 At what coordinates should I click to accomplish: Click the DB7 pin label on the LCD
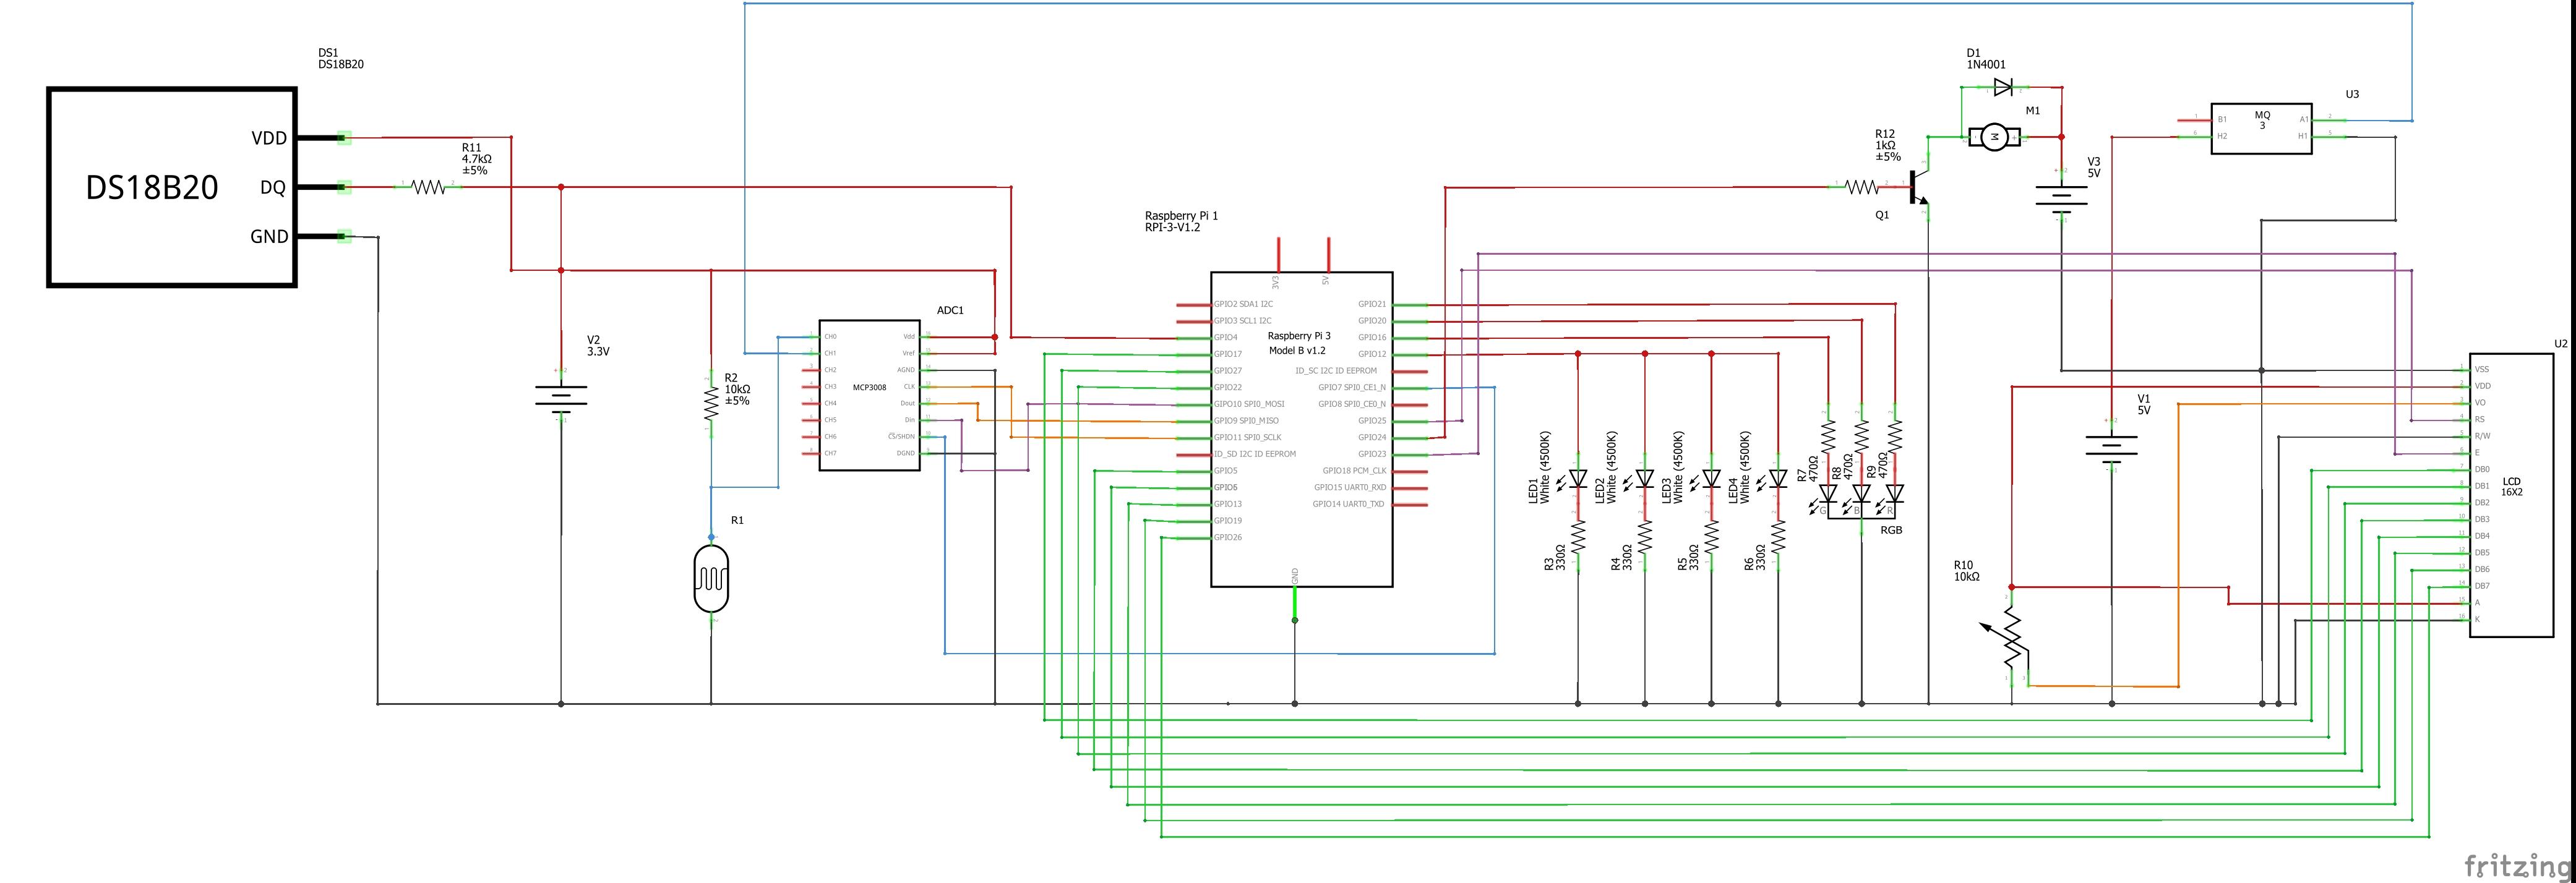[2481, 586]
